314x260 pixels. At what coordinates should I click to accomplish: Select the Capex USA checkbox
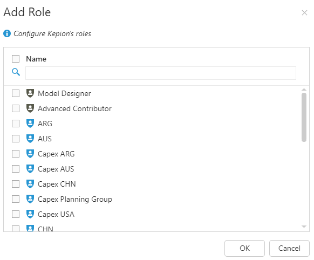pos(16,214)
